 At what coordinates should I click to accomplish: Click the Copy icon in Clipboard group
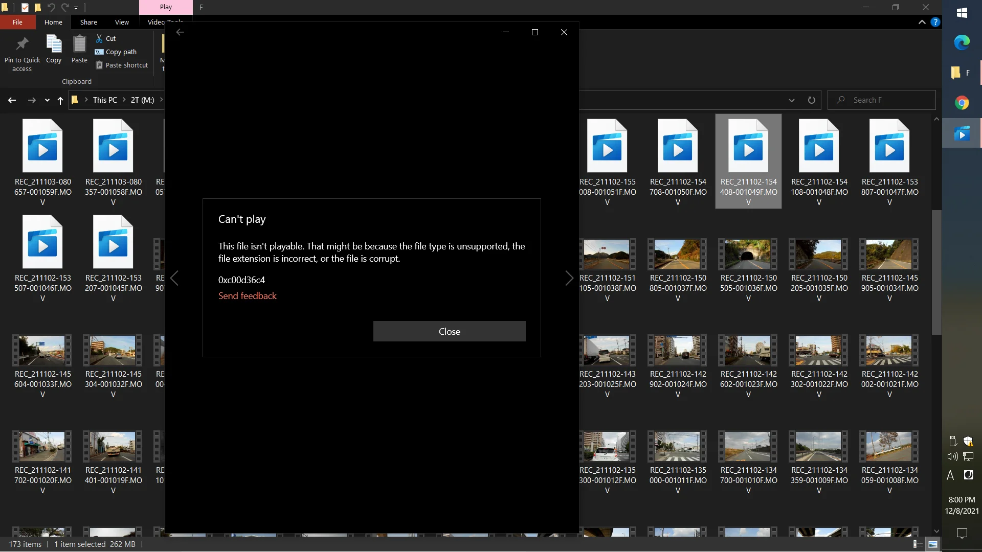pos(54,44)
